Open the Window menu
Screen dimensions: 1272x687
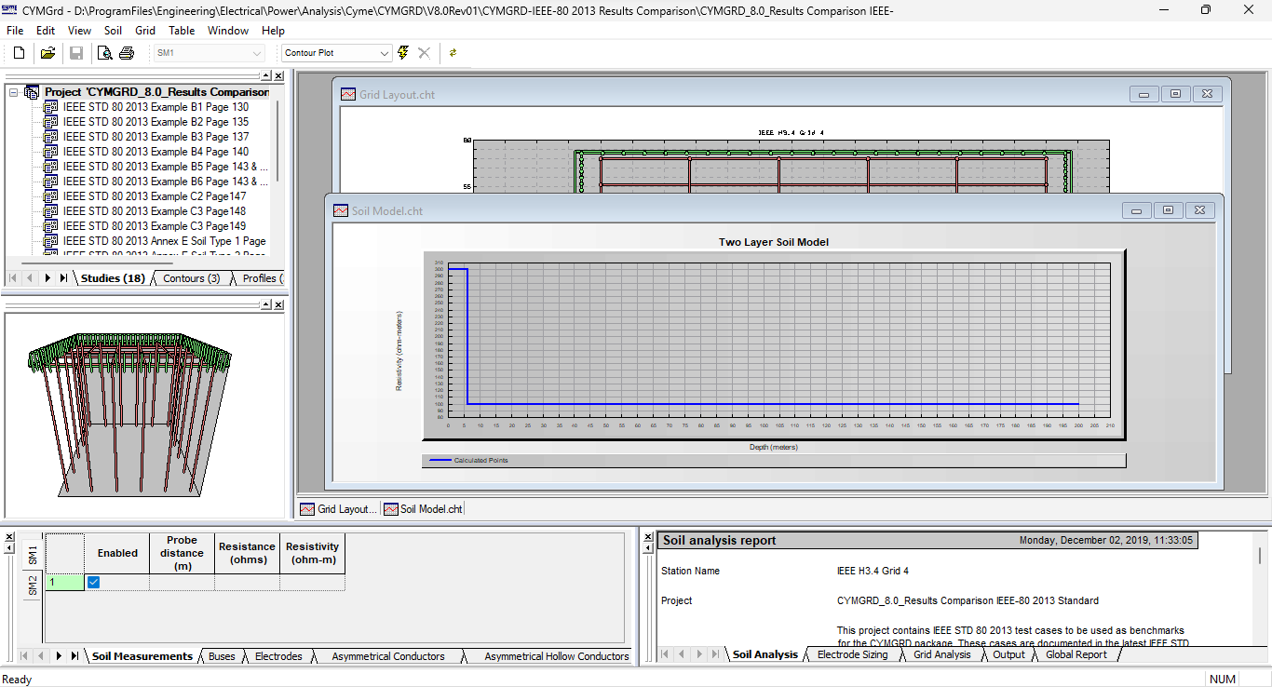point(228,31)
